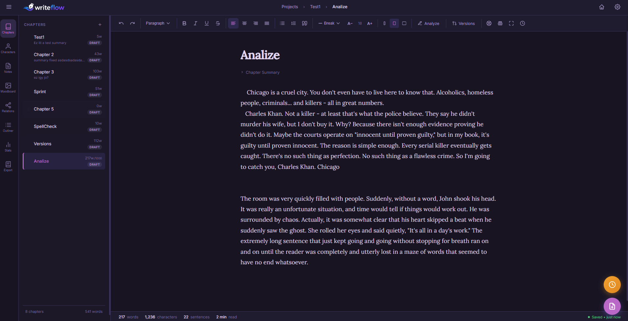Insert a bulleted list

click(x=282, y=23)
